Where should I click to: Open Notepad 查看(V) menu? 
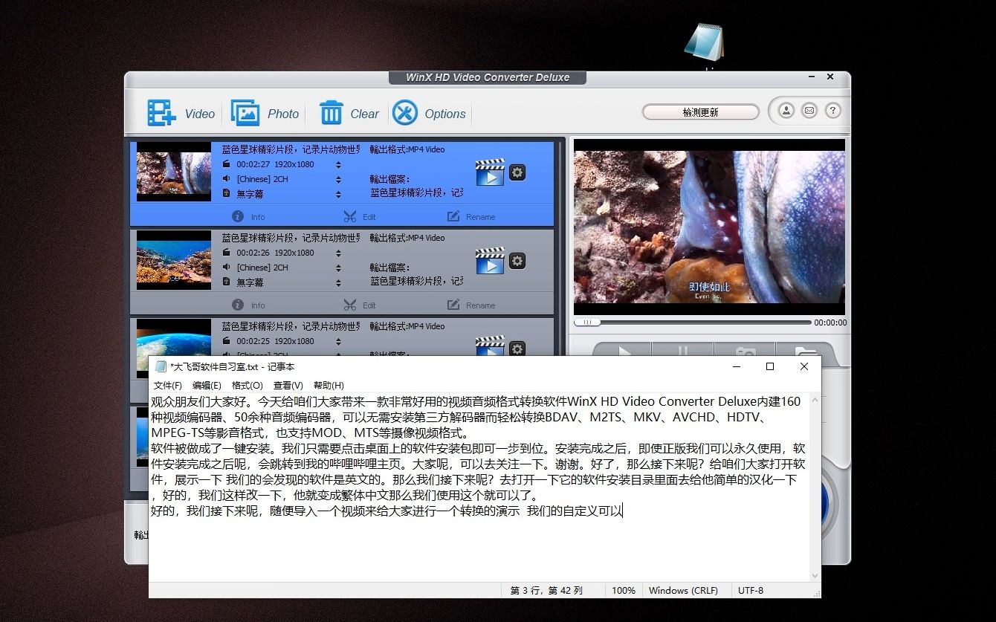tap(288, 385)
